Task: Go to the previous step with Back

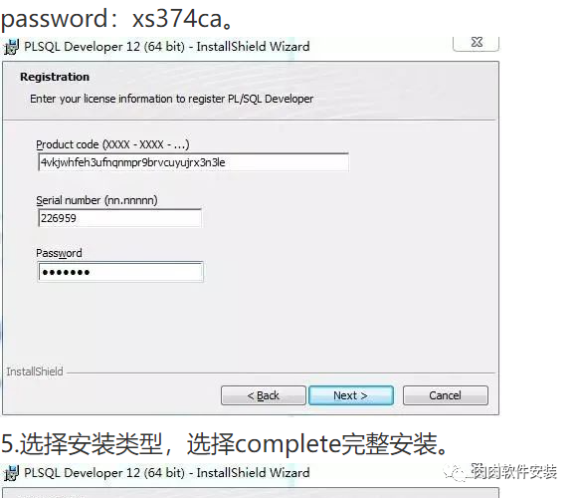Action: [x=264, y=395]
